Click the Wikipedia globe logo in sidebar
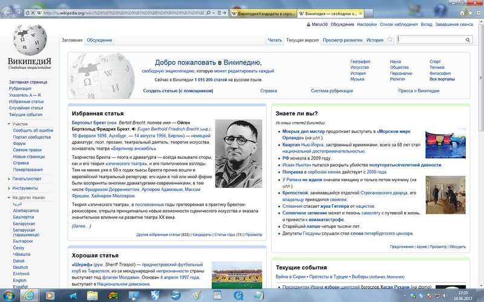Viewport: 484px width, 302px height. pos(30,40)
